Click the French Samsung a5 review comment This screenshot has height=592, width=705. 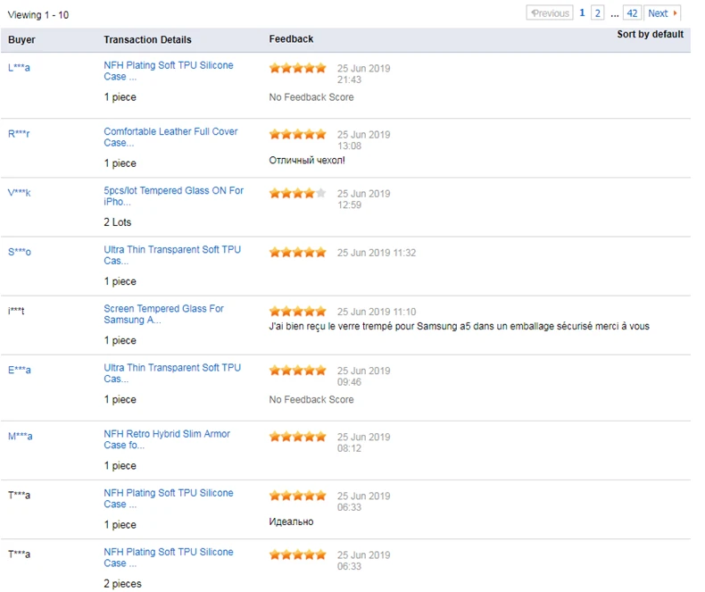point(459,326)
